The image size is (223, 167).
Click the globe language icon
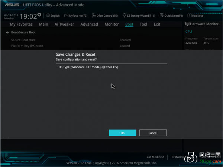point(48,16)
